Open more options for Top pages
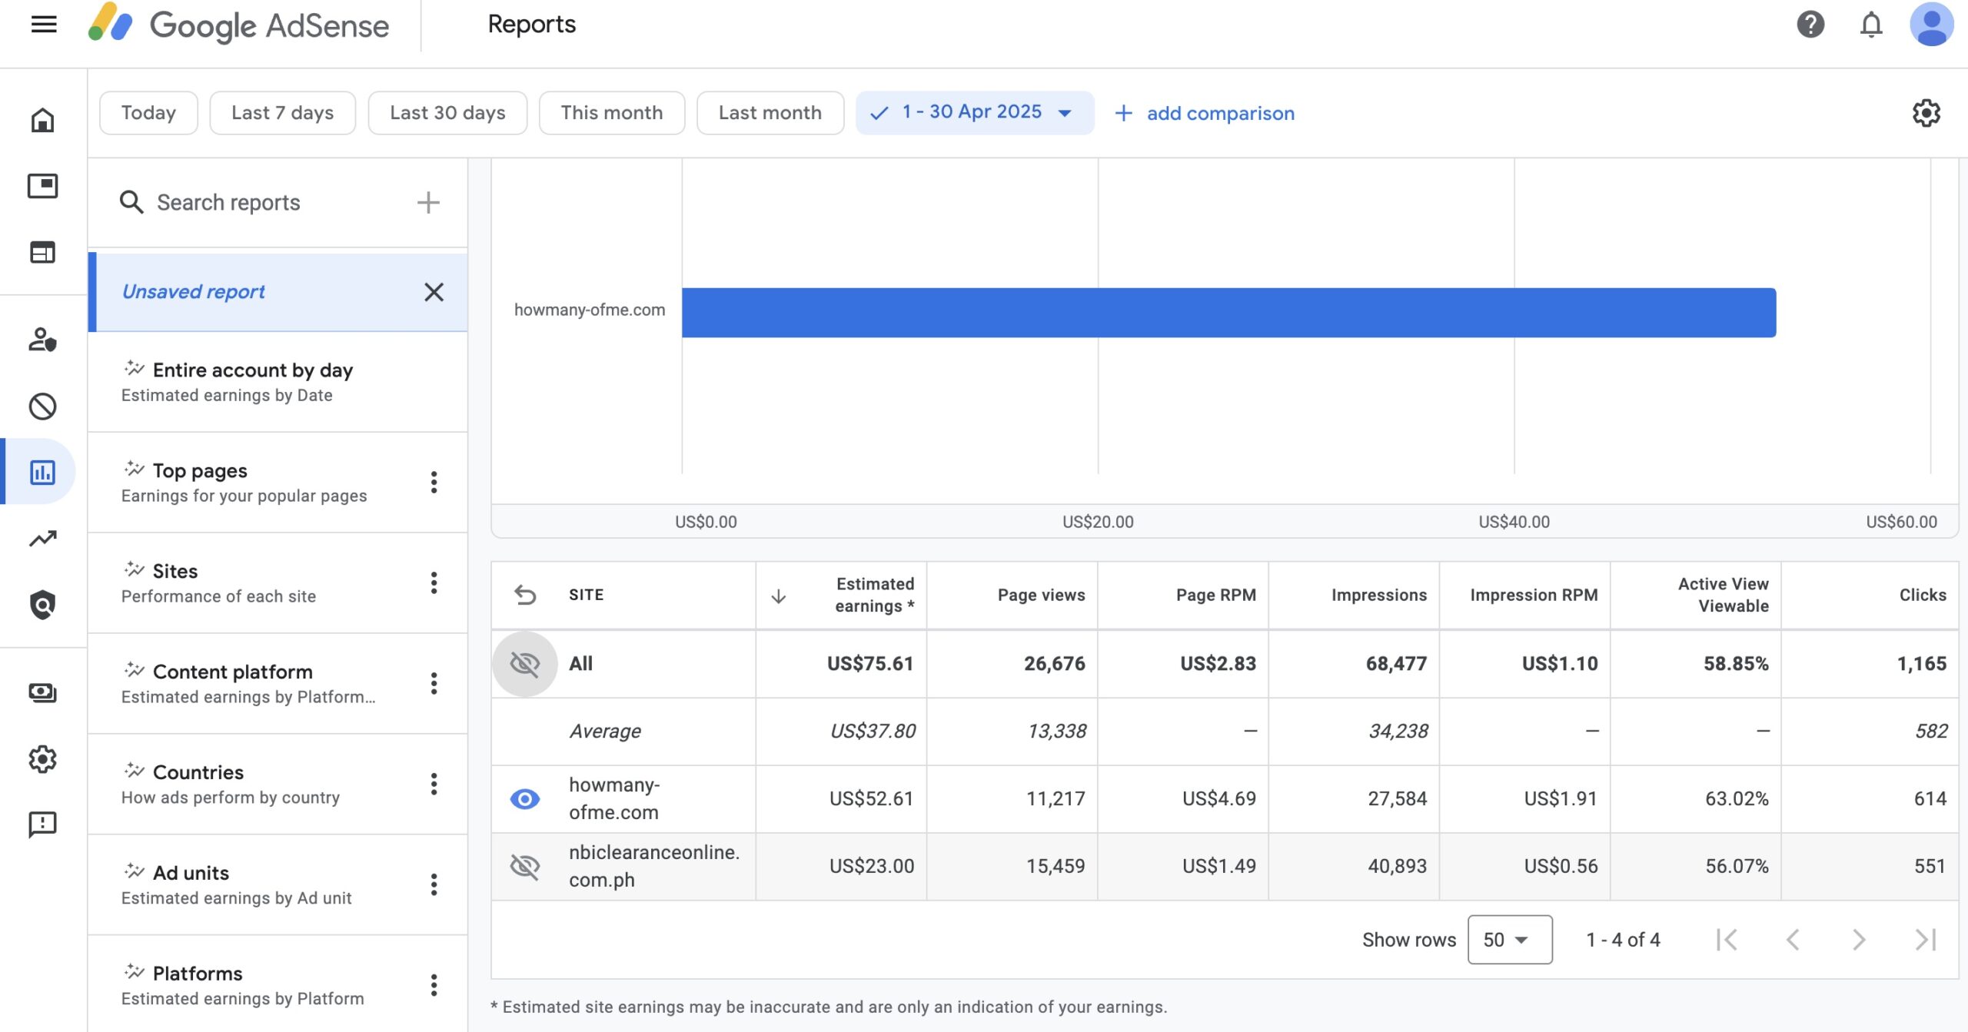This screenshot has width=1968, height=1032. point(434,482)
